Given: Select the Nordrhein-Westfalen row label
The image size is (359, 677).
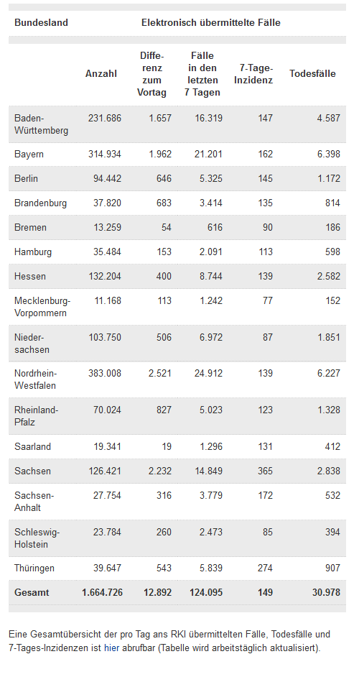Looking at the screenshot, I should click(x=35, y=379).
